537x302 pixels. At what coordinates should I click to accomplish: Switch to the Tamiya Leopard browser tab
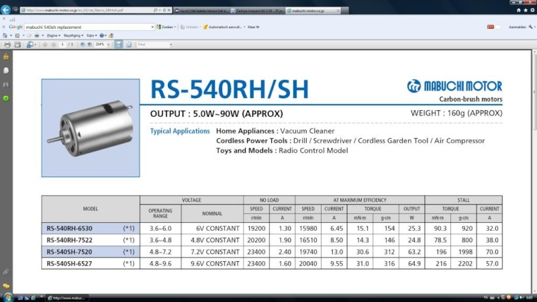(x=258, y=11)
